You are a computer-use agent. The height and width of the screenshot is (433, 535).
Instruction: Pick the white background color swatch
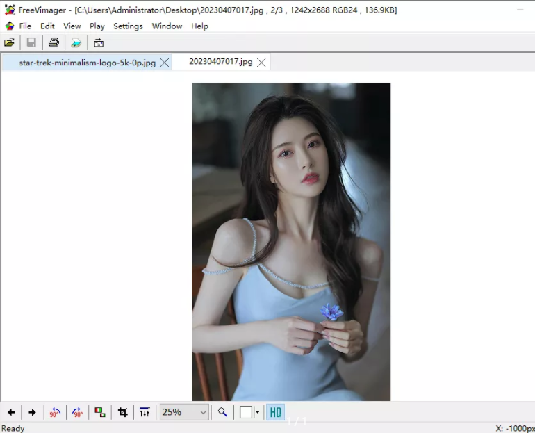pos(245,412)
